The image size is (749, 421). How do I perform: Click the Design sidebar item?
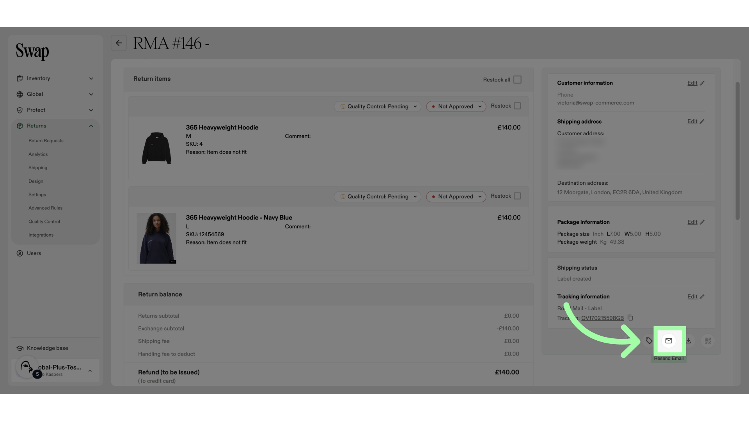click(36, 181)
